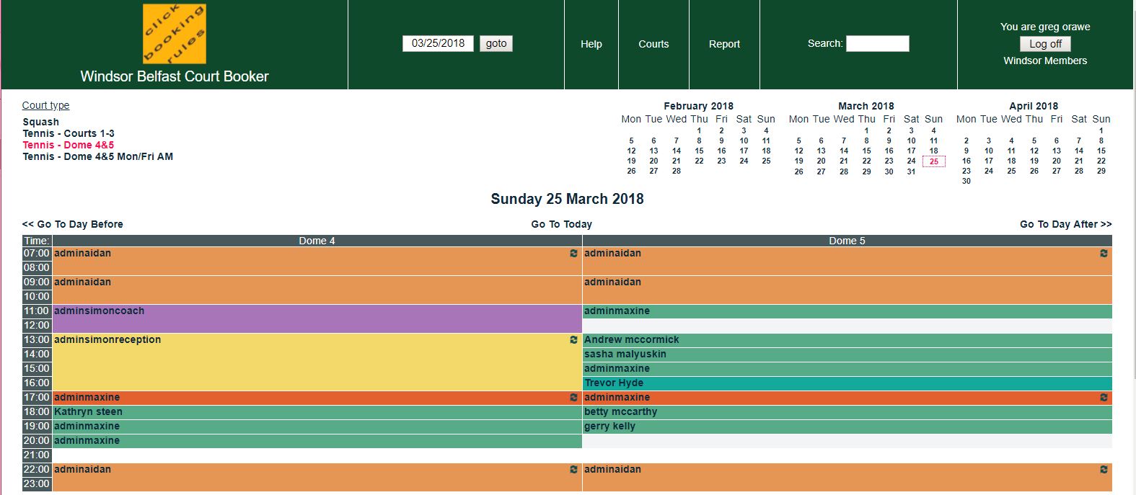Image resolution: width=1136 pixels, height=495 pixels.
Task: Open Trevor Hyde booking on Dome 5
Action: 847,383
